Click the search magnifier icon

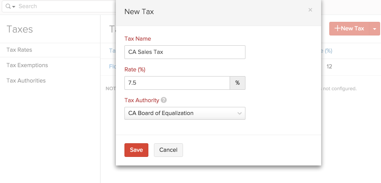8,6
